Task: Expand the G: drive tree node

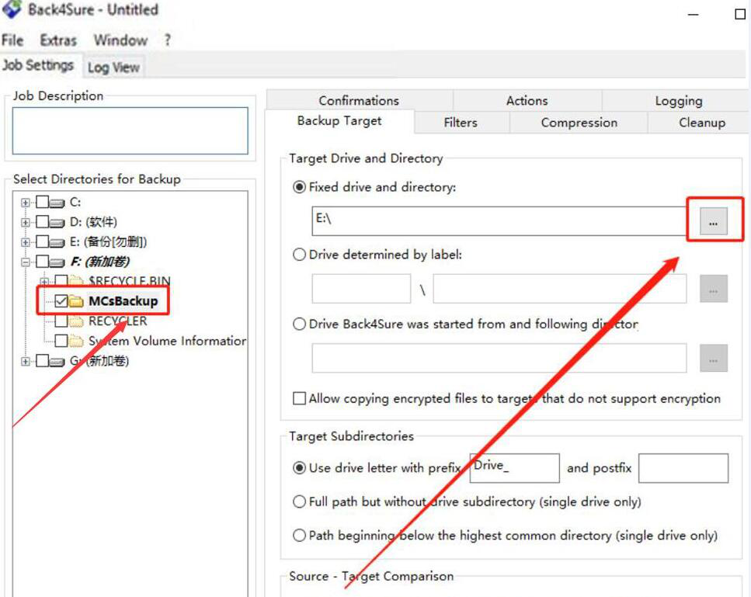Action: (26, 362)
